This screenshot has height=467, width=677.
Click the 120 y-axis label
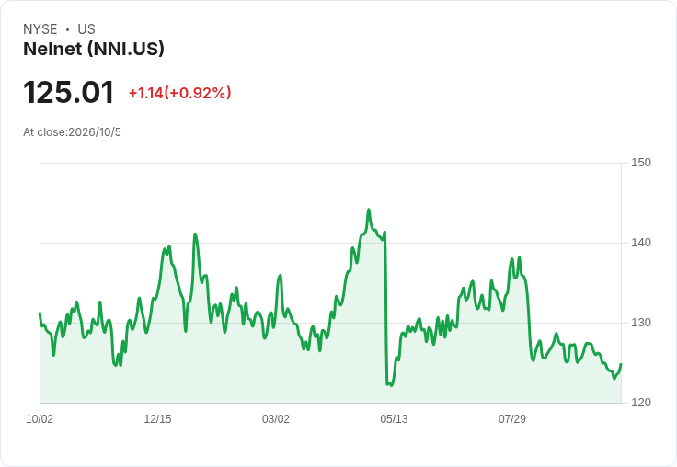coord(641,403)
